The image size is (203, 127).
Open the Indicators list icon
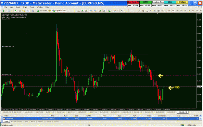[109, 11]
